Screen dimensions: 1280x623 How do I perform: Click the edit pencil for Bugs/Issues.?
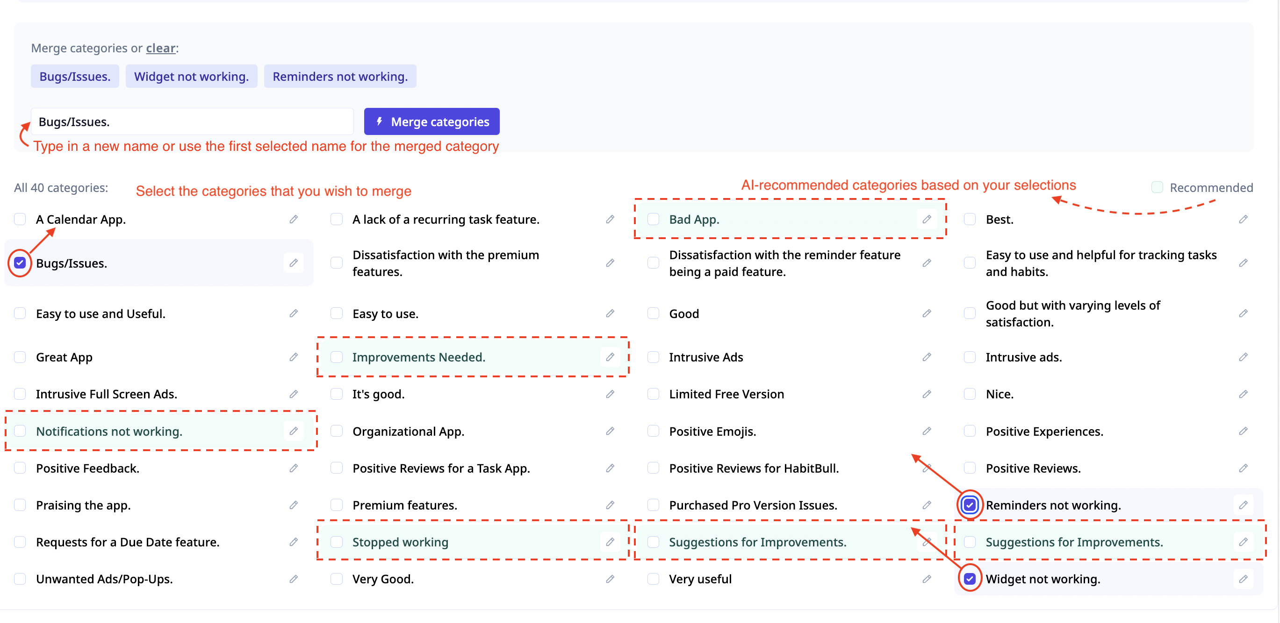pyautogui.click(x=294, y=262)
